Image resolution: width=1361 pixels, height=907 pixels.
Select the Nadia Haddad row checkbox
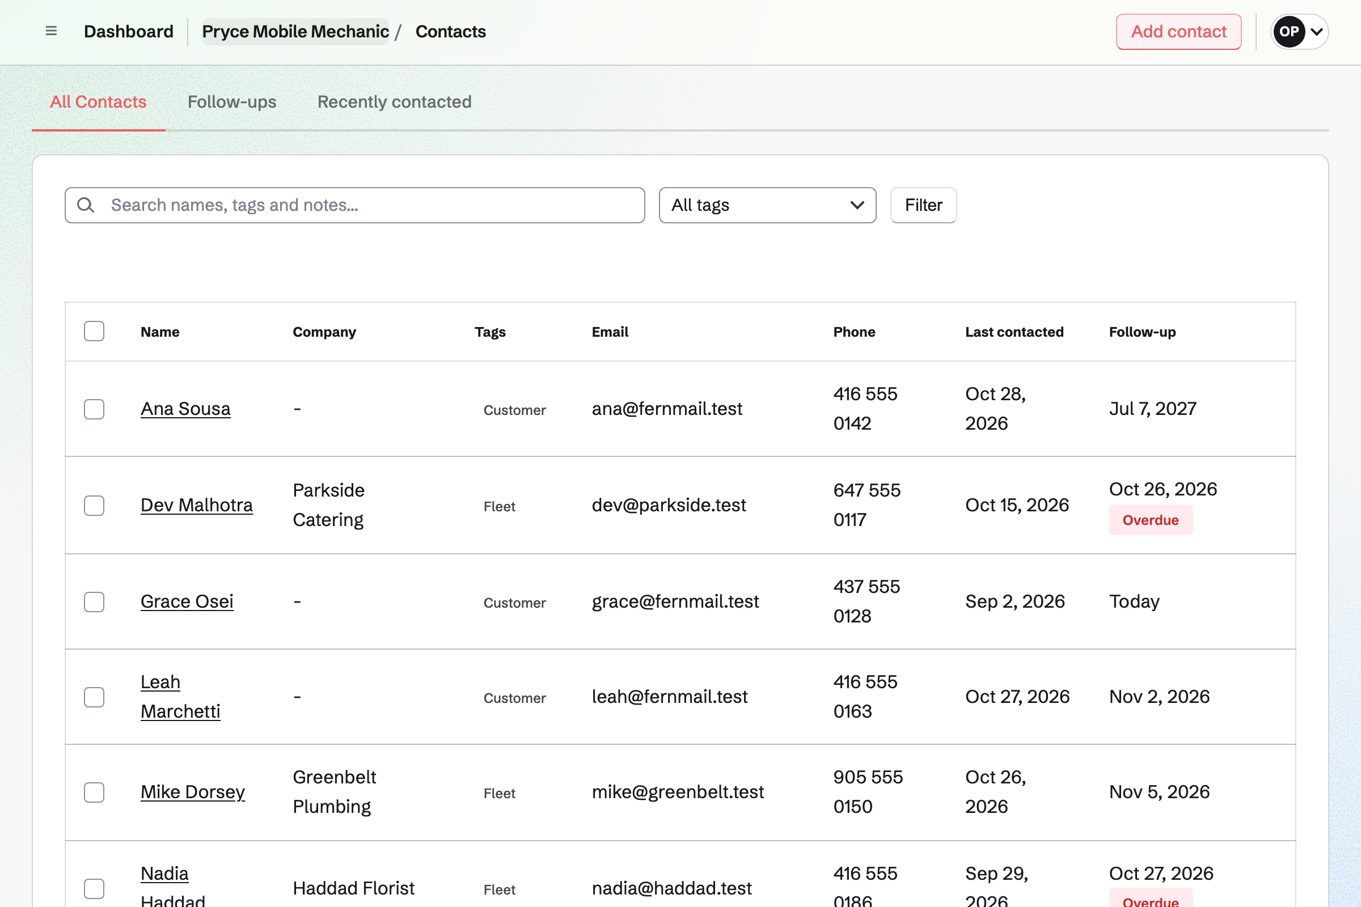tap(94, 888)
